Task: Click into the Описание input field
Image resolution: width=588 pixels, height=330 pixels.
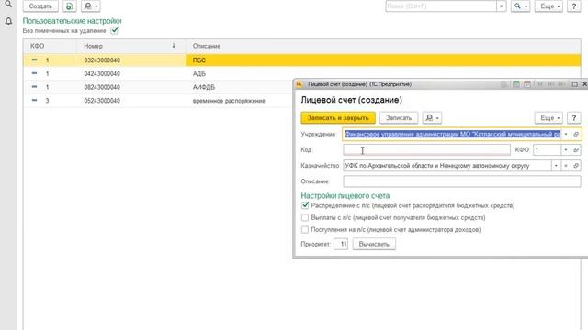Action: pyautogui.click(x=462, y=181)
